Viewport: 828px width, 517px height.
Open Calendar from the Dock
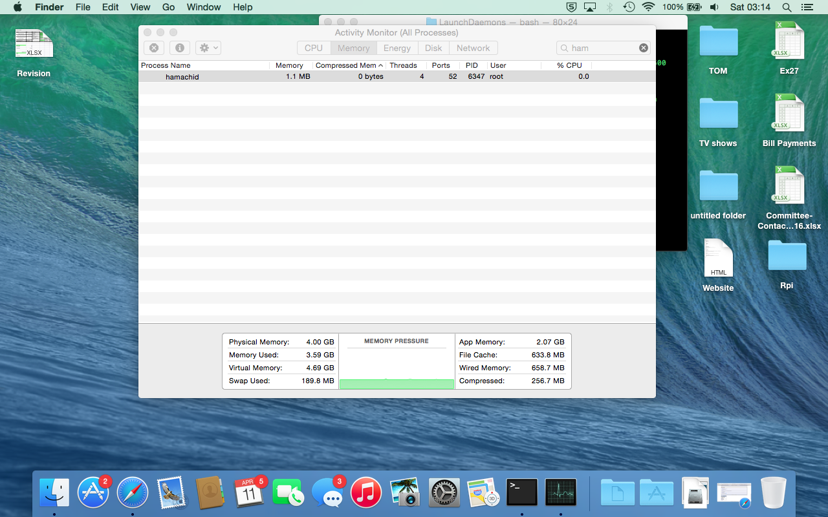coord(248,492)
